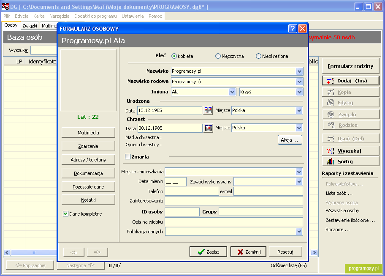Open the Karta menu
The image size is (385, 276).
(39, 16)
